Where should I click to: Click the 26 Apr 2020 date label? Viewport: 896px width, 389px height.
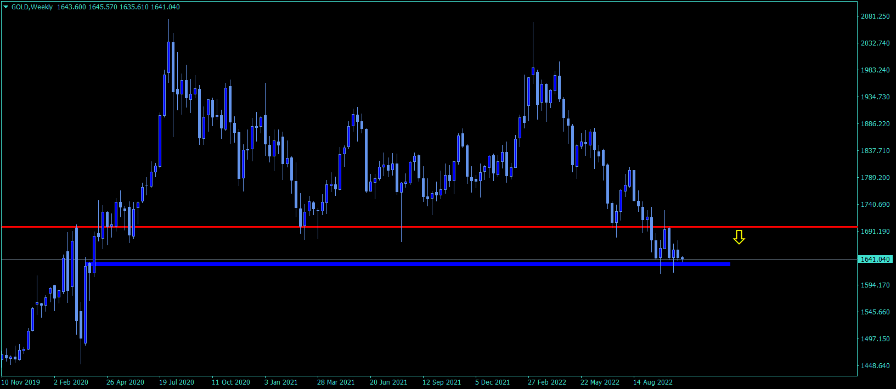coord(125,382)
